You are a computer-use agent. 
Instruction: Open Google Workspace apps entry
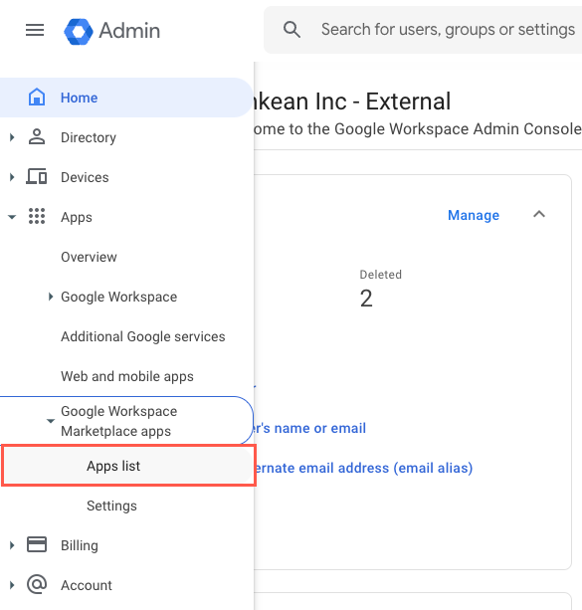point(125,297)
